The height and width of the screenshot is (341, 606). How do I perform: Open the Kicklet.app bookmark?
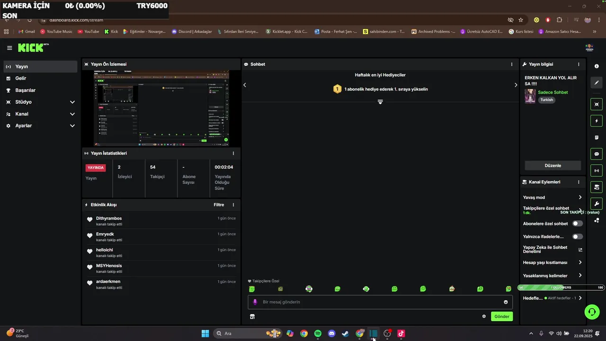click(287, 32)
